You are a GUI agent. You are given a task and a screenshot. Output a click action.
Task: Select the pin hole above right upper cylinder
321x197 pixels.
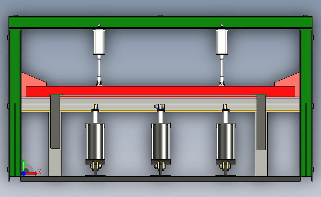tap(222, 26)
